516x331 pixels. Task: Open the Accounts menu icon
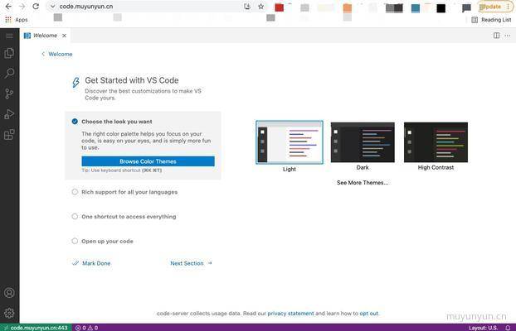pyautogui.click(x=9, y=293)
